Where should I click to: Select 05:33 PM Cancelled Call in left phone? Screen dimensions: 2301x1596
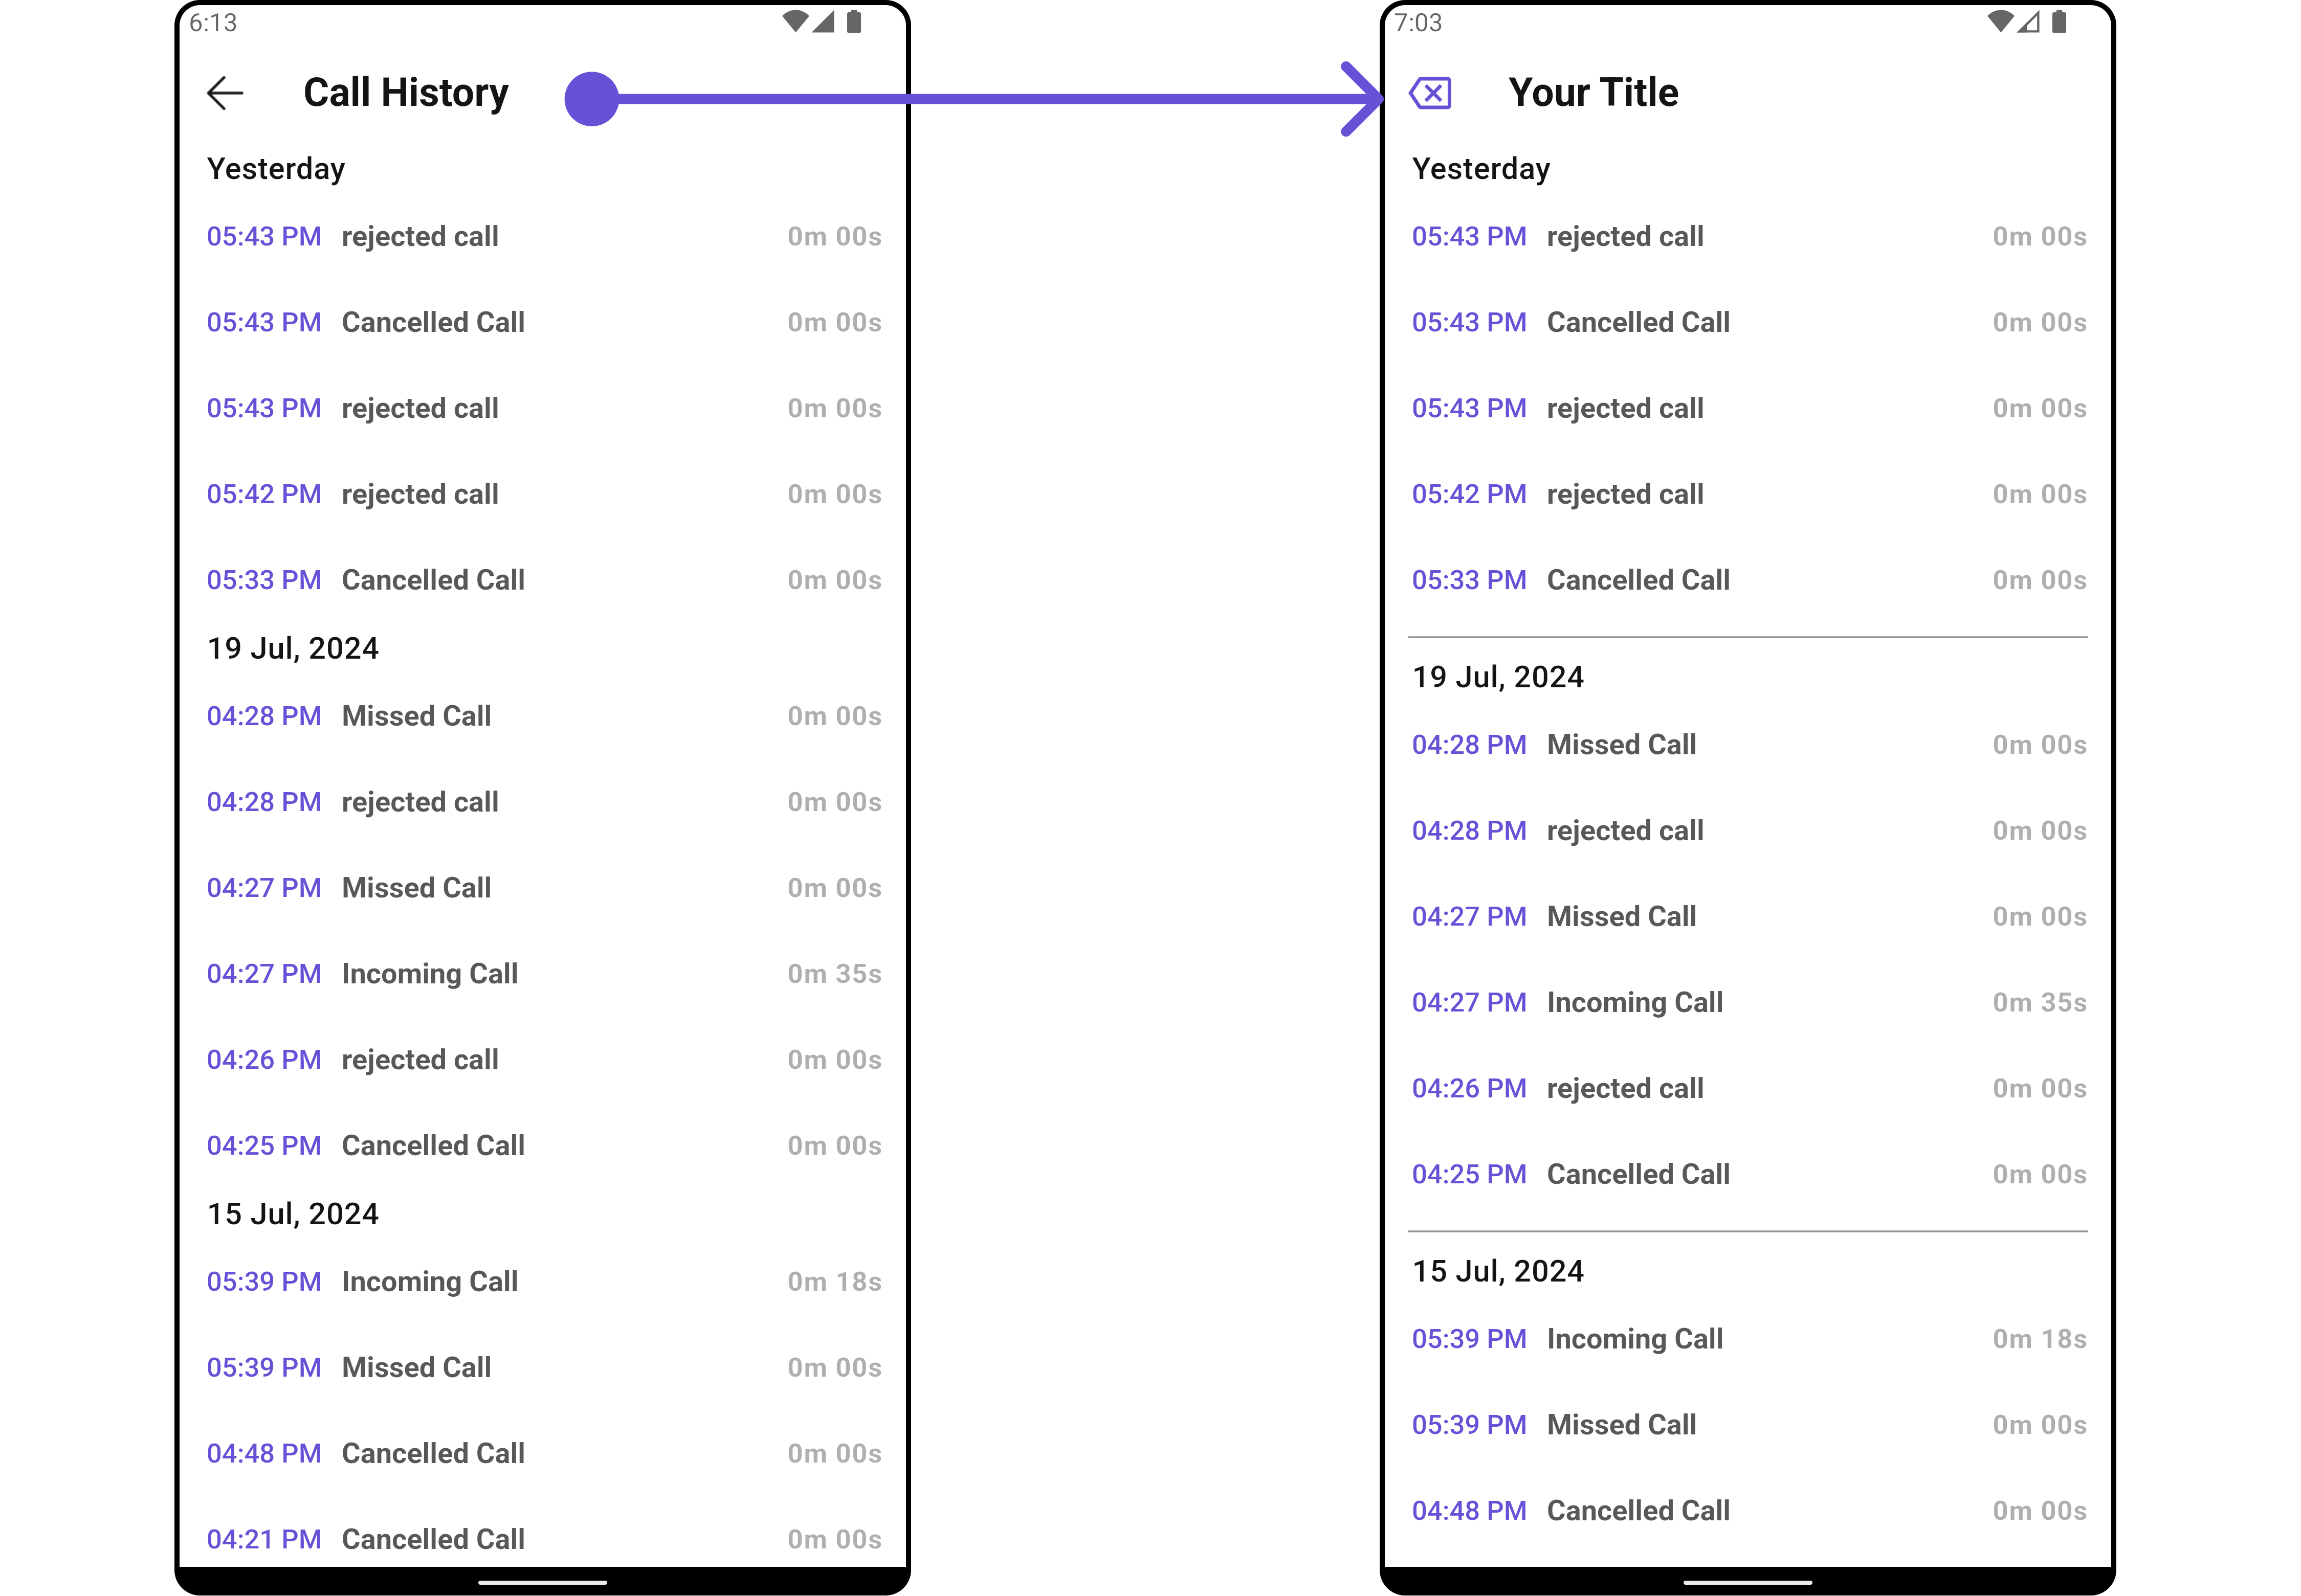tap(543, 580)
